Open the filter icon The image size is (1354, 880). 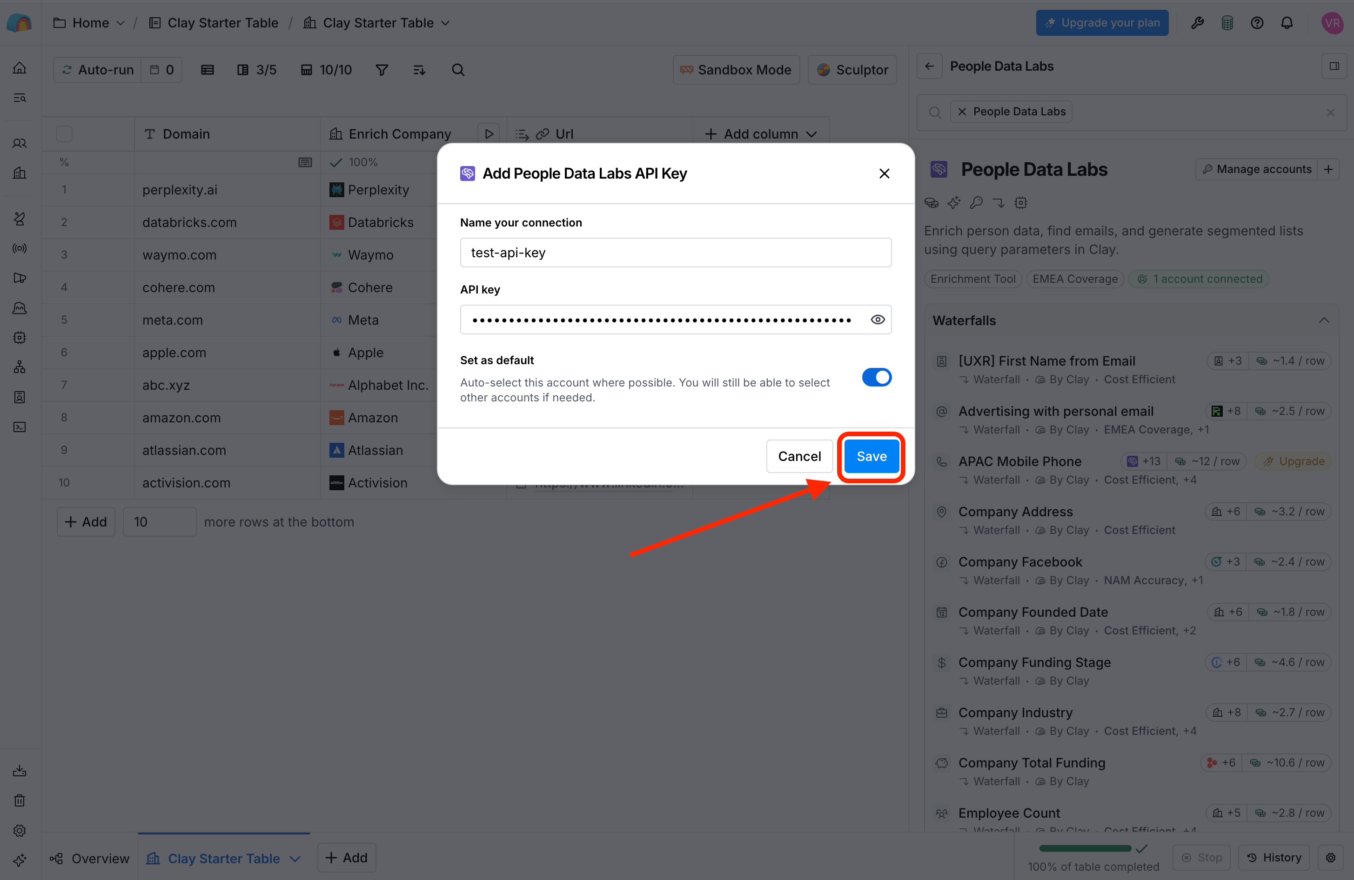click(x=382, y=70)
